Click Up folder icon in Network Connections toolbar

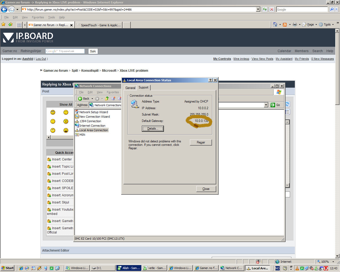[107, 99]
